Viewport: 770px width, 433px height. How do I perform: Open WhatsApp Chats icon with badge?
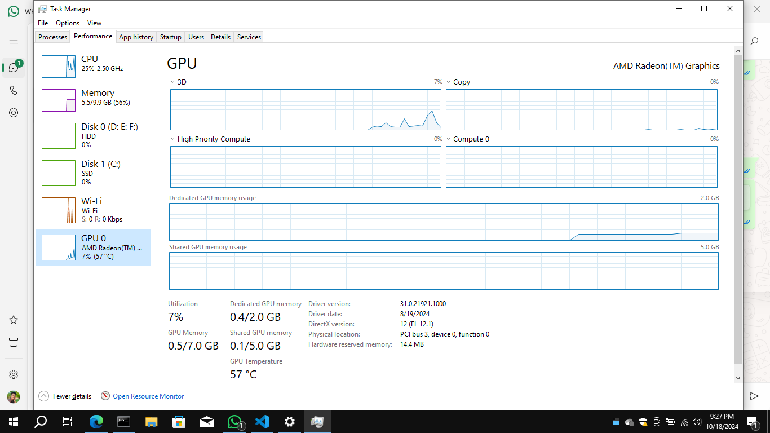point(14,67)
